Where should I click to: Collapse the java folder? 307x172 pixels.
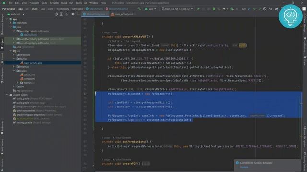click(x=11, y=27)
